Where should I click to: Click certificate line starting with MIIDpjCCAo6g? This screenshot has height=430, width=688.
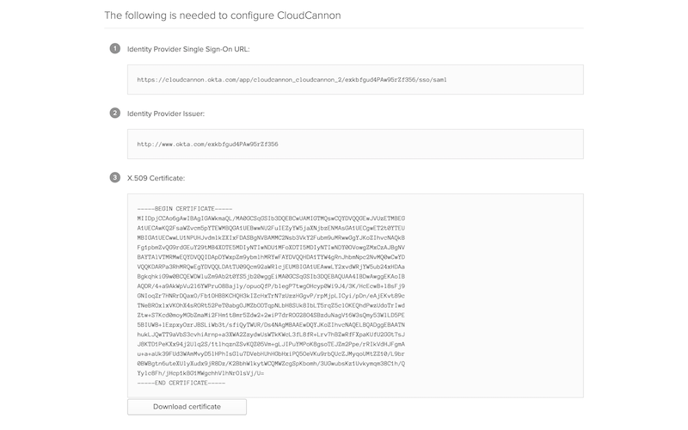coord(271,218)
